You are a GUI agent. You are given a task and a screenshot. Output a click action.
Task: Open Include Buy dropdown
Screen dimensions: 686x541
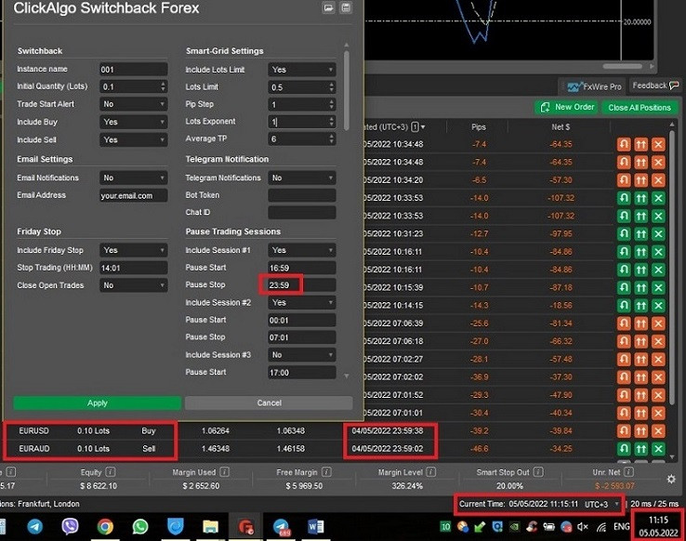click(134, 122)
